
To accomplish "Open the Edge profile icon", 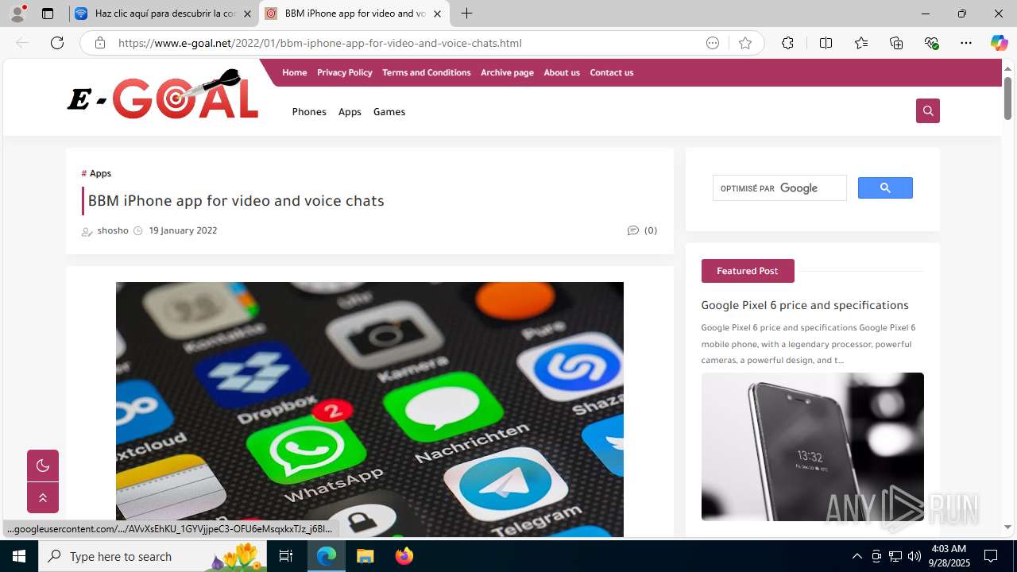I will (x=17, y=14).
